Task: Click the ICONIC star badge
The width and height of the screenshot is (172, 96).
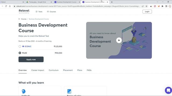Action: tap(23, 46)
